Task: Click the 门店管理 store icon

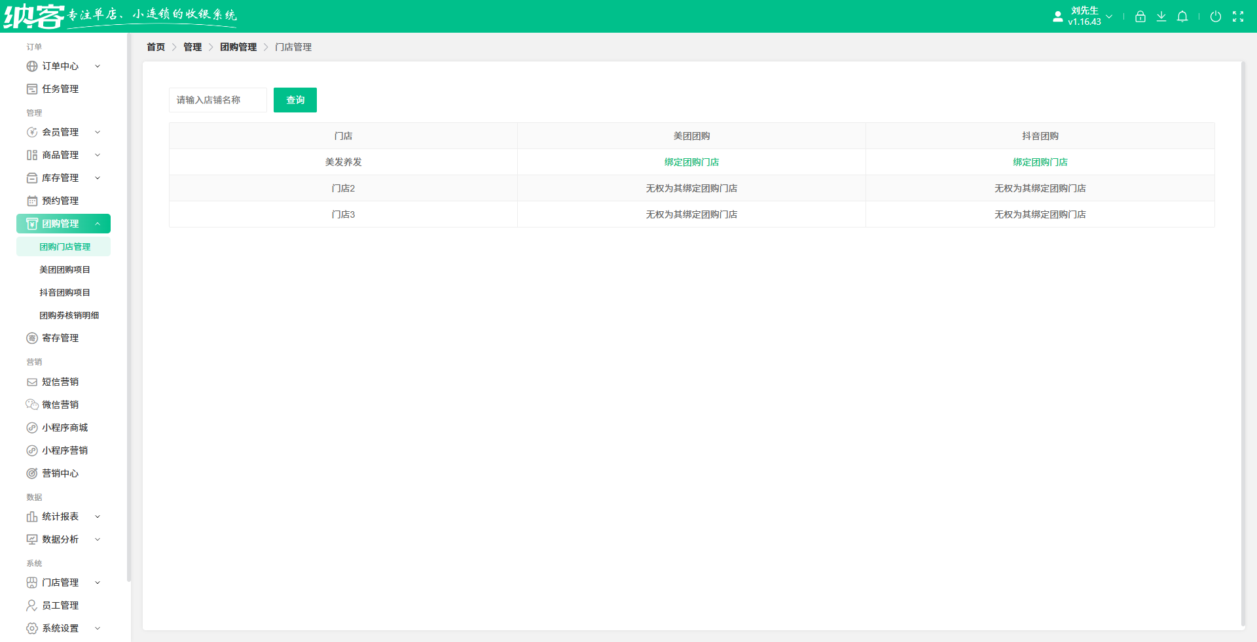Action: pos(32,583)
